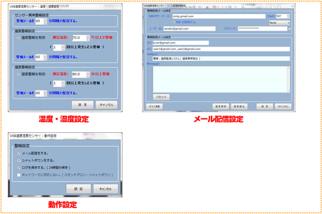Screen dimensions: 322x214
Task: Click テスト送信 button in mail window
Action: 154,106
